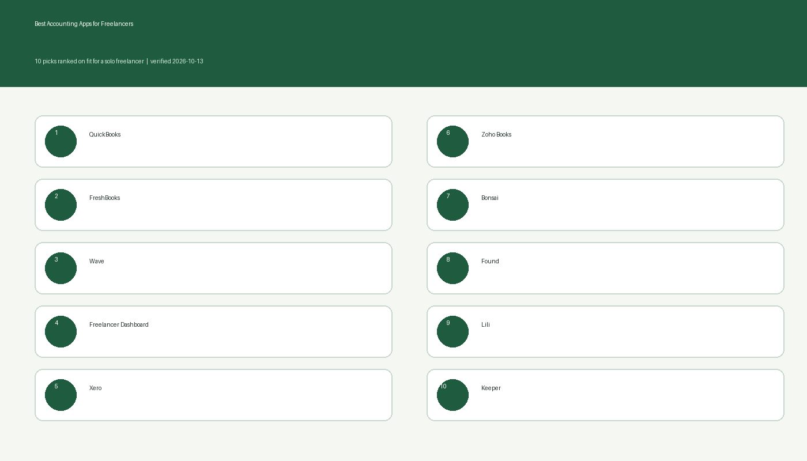Image resolution: width=807 pixels, height=461 pixels.
Task: Click the 'Best Accounting Apps for Freelancers' title
Action: coord(84,24)
